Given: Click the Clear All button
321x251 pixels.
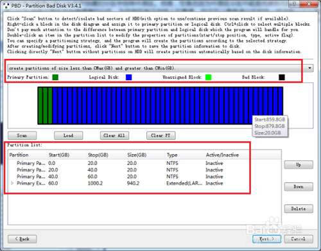Looking at the screenshot, I should pos(114,135).
